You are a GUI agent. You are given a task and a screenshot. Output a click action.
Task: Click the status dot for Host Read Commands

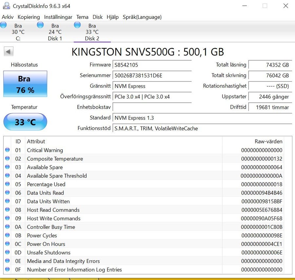click(7, 209)
